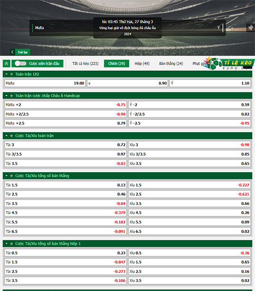
Task: Favorite the Toàn trận 1X2 star icon
Action: pyautogui.click(x=11, y=74)
